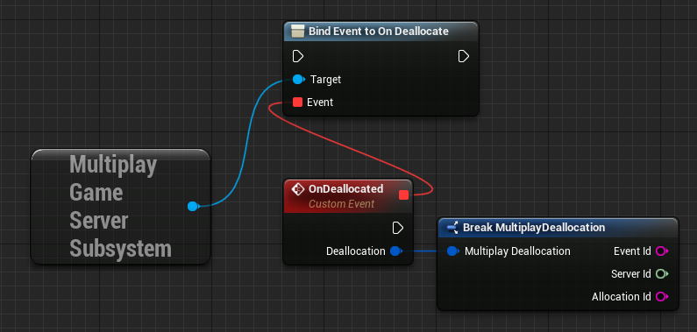Click the Server Id output pin
Viewport: 697px width, 332px height.
coord(662,274)
